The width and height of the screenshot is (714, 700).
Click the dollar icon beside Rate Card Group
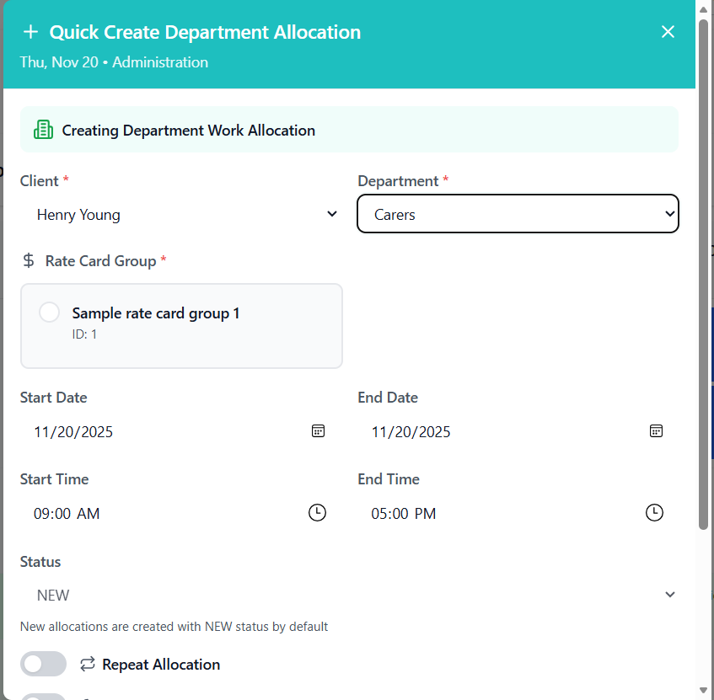tap(30, 261)
